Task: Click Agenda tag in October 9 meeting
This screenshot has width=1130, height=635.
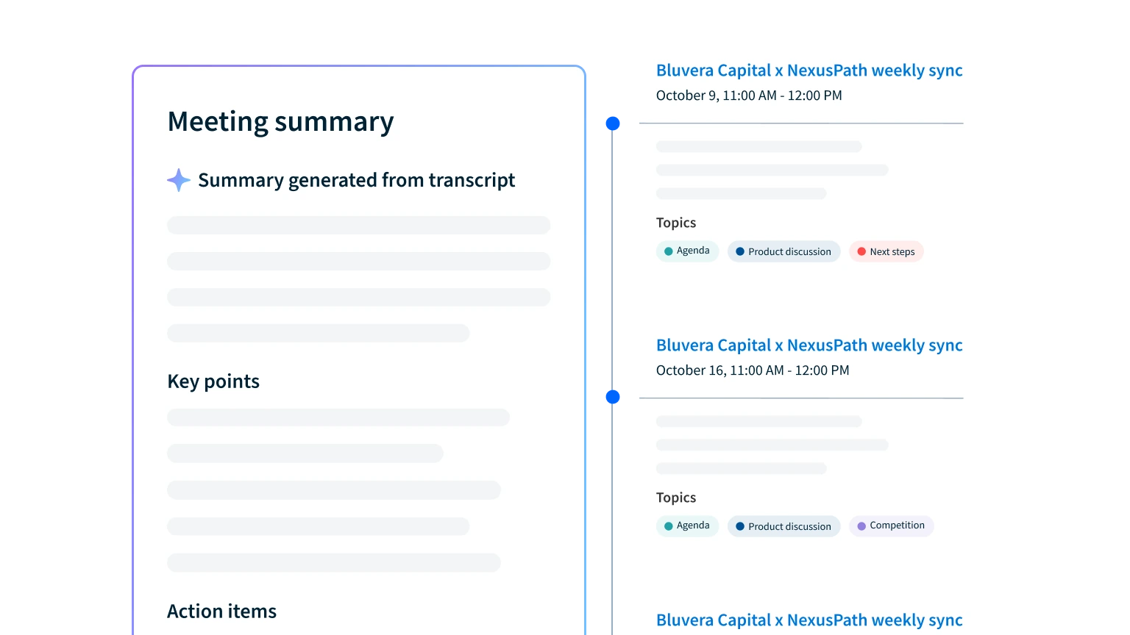Action: 687,251
